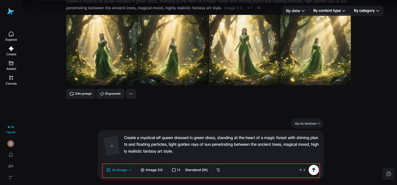Image resolution: width=397 pixels, height=185 pixels.
Task: Click the Upgrade link with 66 credits
Action: pyautogui.click(x=11, y=129)
